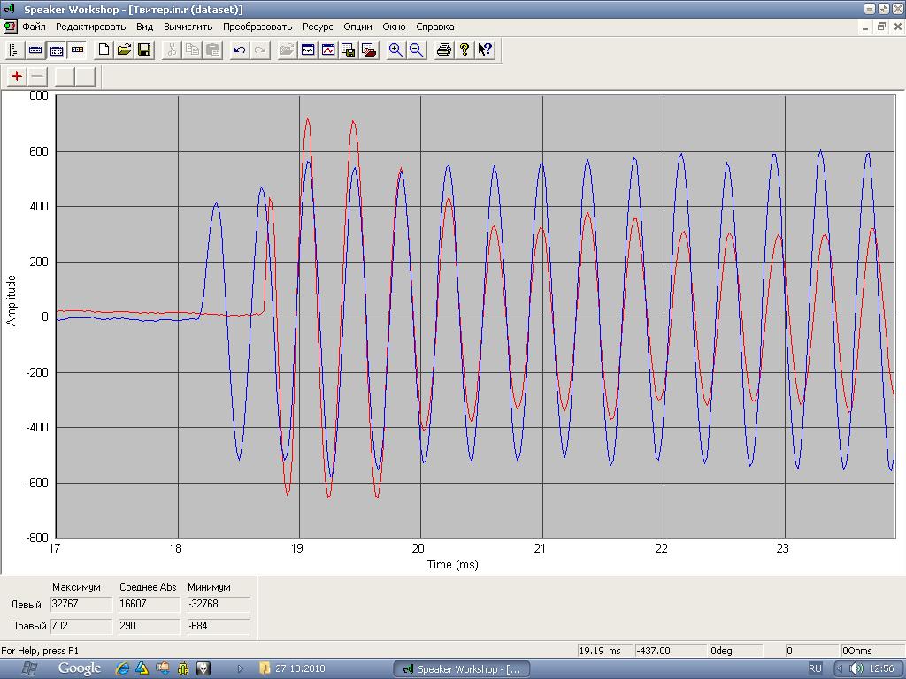Toggle the tree view toolbar button

tap(15, 50)
